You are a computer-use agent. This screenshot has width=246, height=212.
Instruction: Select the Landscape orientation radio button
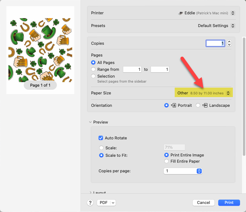(x=198, y=105)
